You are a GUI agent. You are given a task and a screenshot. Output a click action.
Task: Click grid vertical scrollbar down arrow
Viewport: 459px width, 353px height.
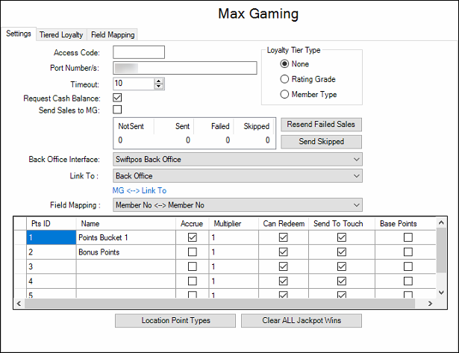point(441,293)
